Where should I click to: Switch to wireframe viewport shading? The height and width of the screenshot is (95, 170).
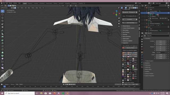[132, 8]
